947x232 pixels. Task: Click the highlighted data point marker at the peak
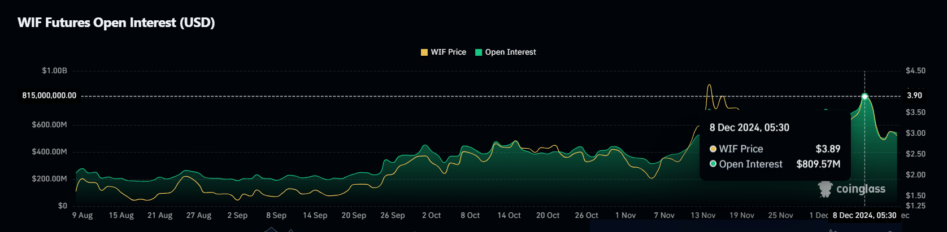[865, 96]
